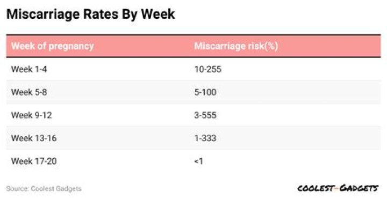Image resolution: width=387 pixels, height=199 pixels.
Task: Select the 'Miscarriage risk(%)' column header
Action: click(x=236, y=46)
